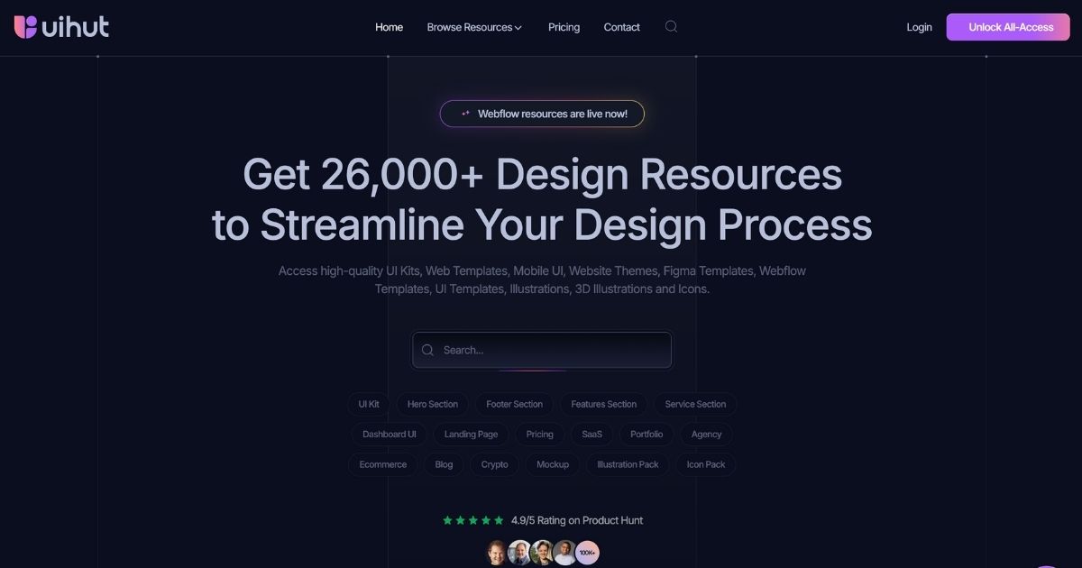Click the magnifier icon inside search field
The height and width of the screenshot is (568, 1082).
click(428, 350)
